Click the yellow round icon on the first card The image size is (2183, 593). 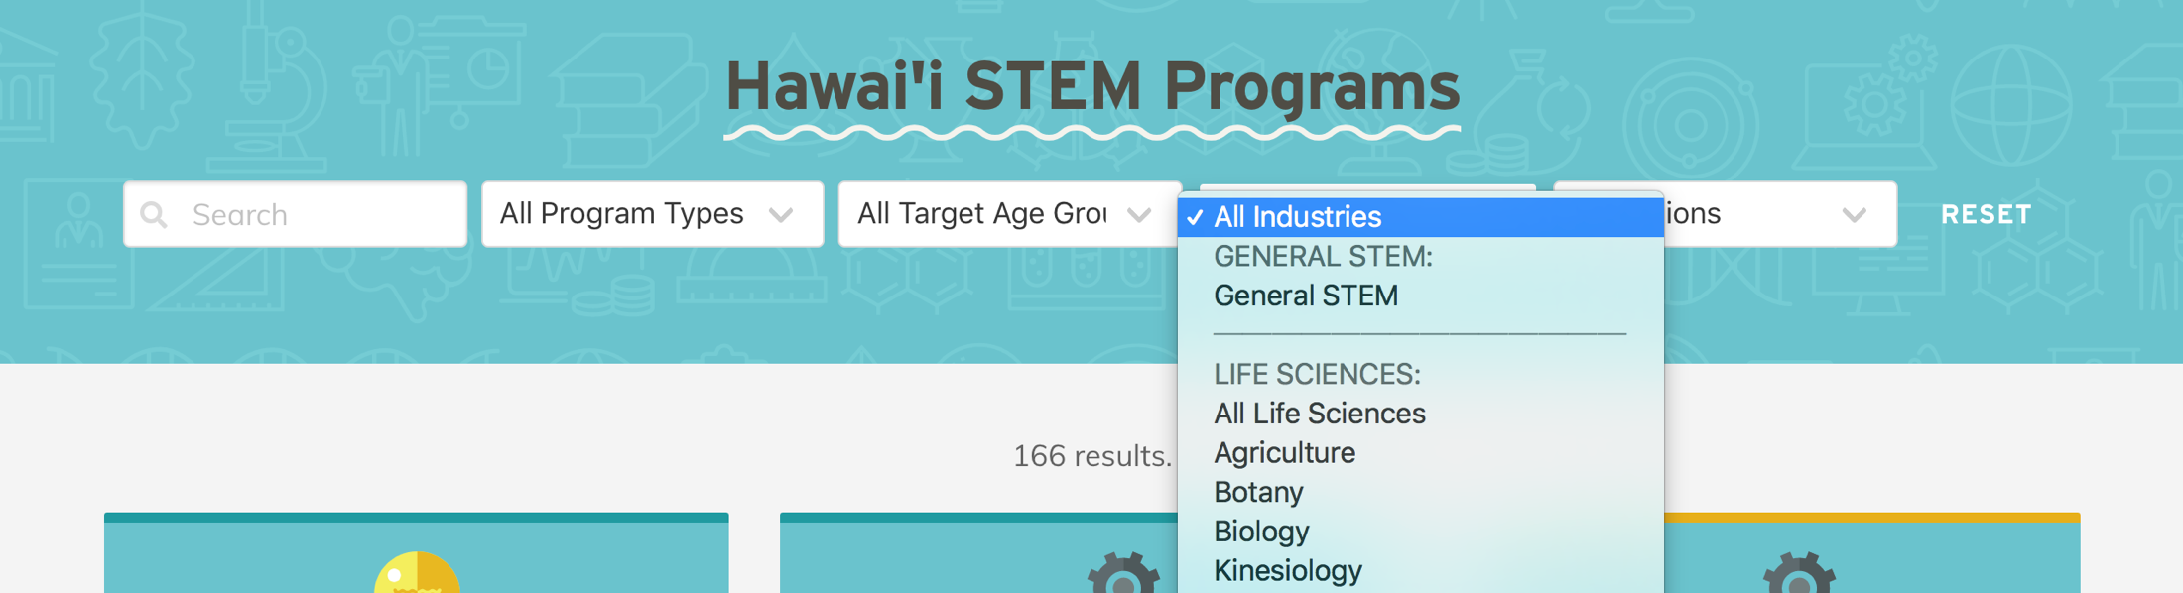(x=417, y=574)
